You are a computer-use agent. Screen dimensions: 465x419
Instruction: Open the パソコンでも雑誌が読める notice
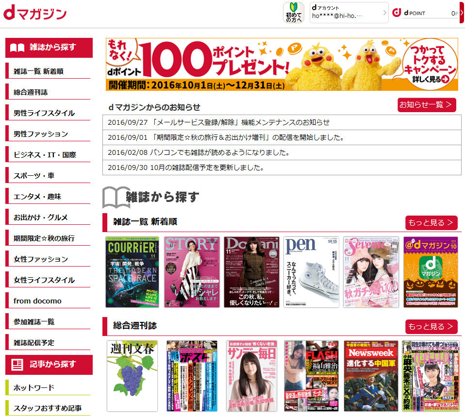coord(282,152)
